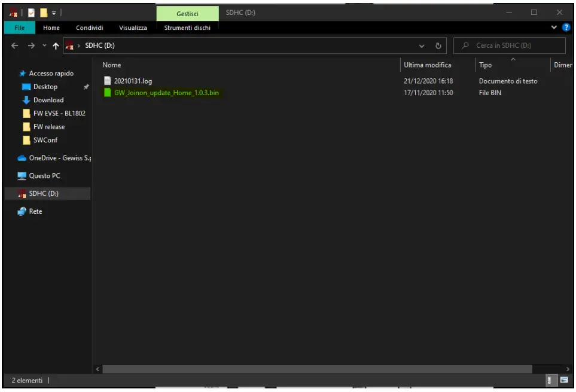Click the scrollbar left arrow
Viewport: 576px width, 392px height.
(x=97, y=369)
